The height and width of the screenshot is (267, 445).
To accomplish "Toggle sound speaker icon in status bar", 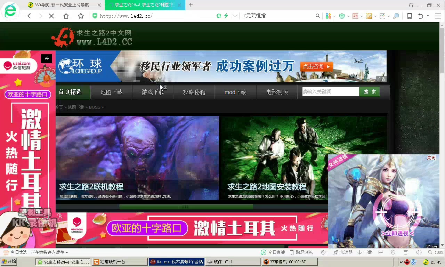I will pyautogui.click(x=419, y=252).
